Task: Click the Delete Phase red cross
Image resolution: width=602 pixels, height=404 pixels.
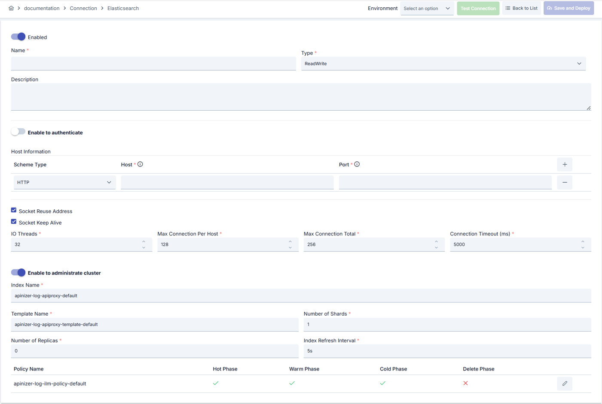Action: tap(465, 383)
